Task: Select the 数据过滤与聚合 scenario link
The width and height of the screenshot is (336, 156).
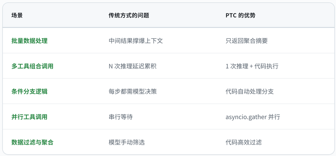Action: point(32,142)
